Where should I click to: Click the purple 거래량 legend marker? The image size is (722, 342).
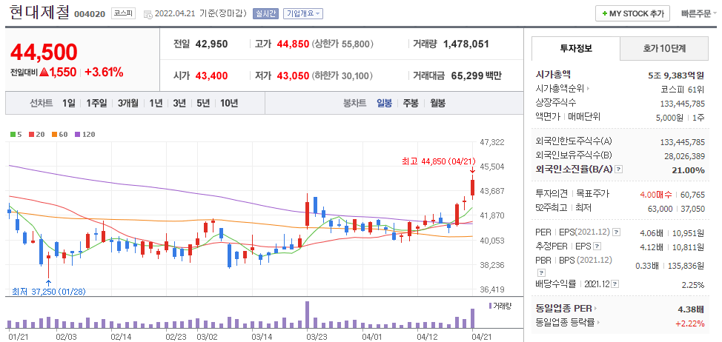pos(490,306)
